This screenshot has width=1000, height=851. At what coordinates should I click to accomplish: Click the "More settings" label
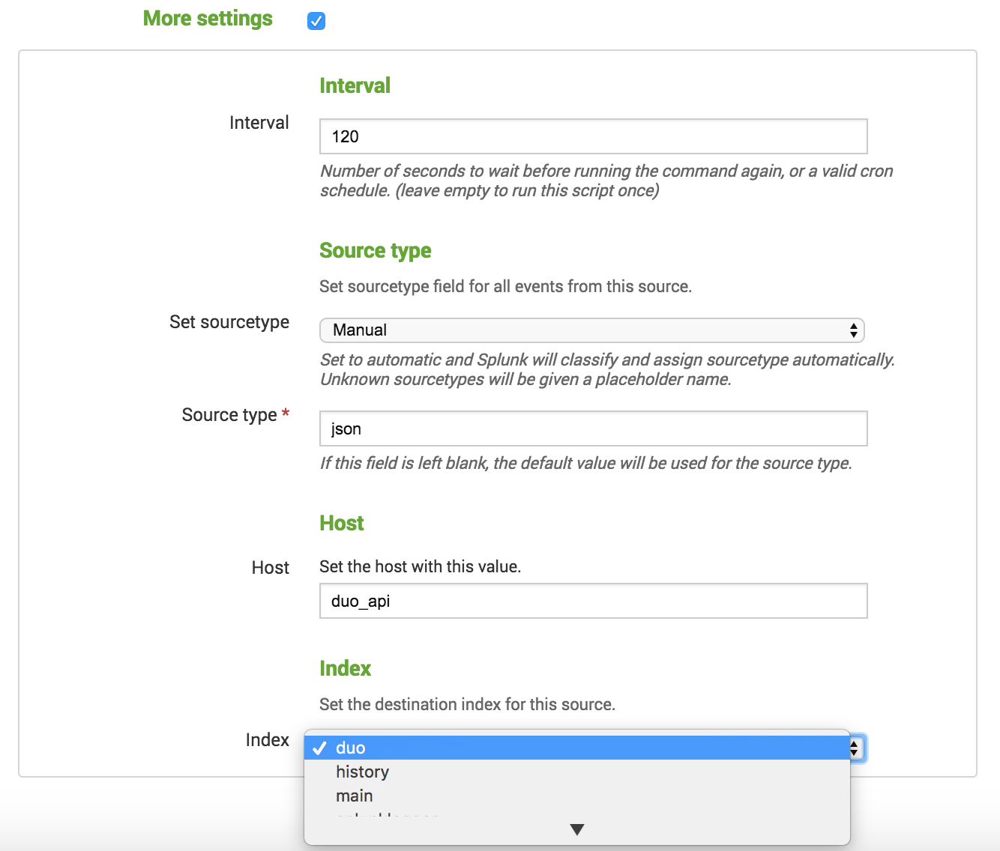pyautogui.click(x=208, y=18)
